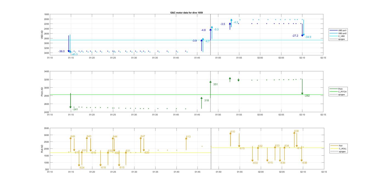The width and height of the screenshot is (384, 190).
Task: Click the '01:10' tick on the VBD time axis
Action: point(50,58)
